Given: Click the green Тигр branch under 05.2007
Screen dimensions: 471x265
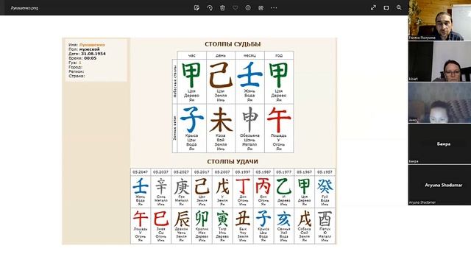Looking at the screenshot, I should pos(222,219).
